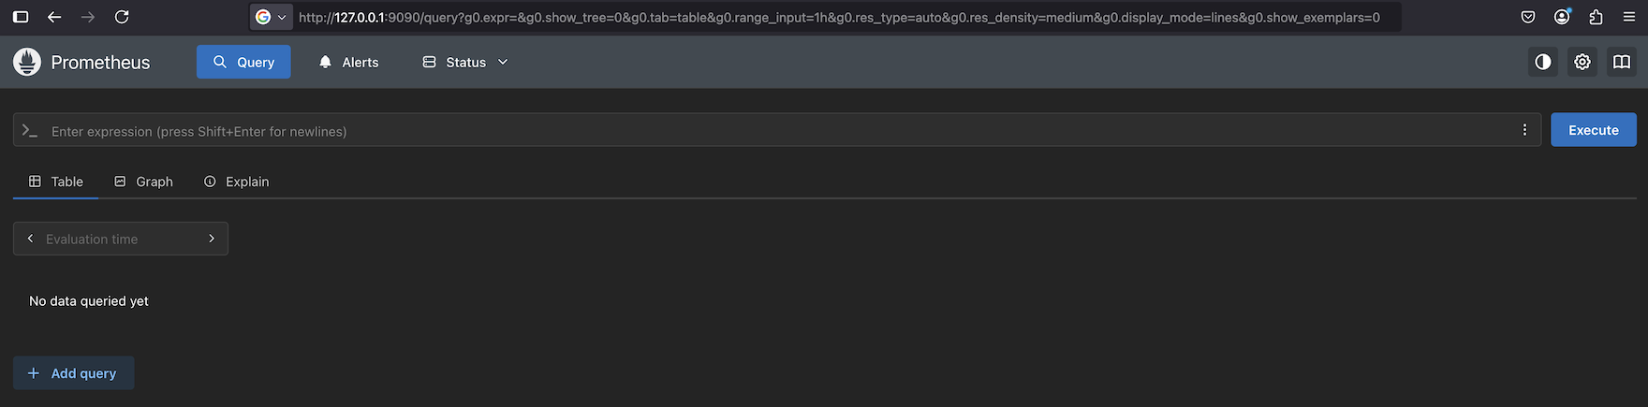This screenshot has height=407, width=1648.
Task: Open the browser hamburger menu
Action: [x=1629, y=17]
